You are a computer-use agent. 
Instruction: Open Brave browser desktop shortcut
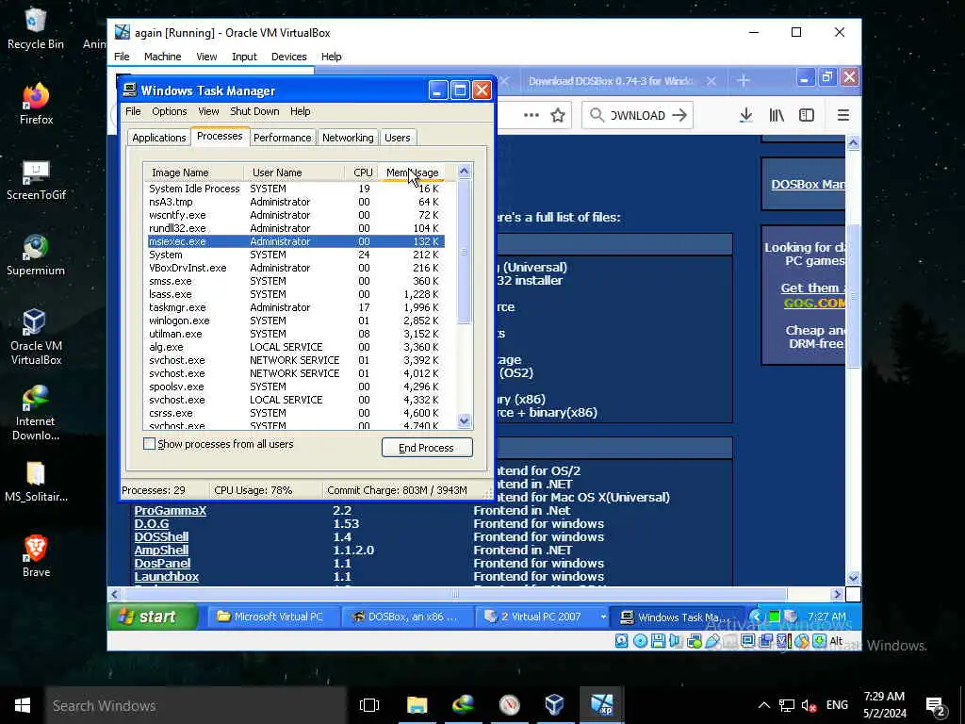(x=36, y=556)
